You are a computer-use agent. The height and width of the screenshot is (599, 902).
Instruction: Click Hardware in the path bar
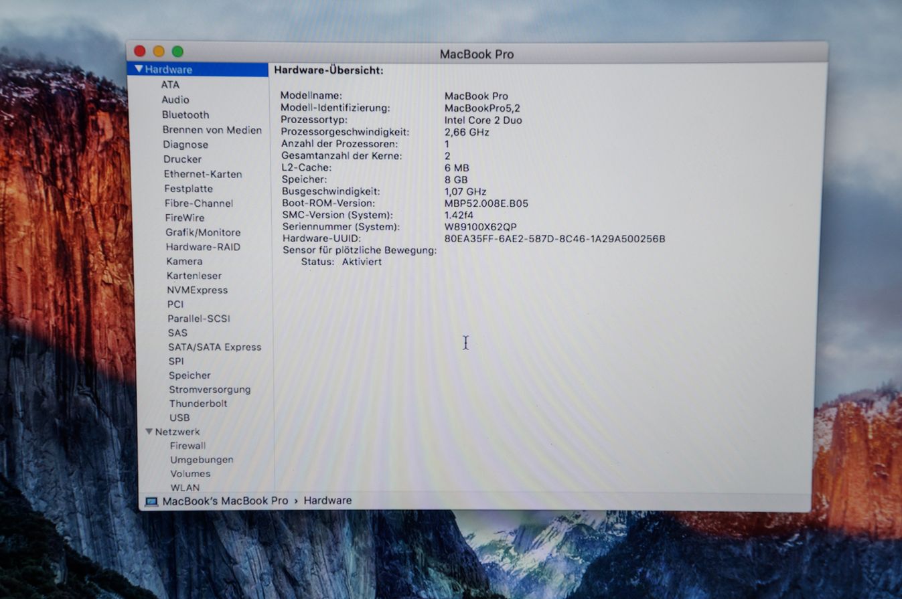point(327,501)
